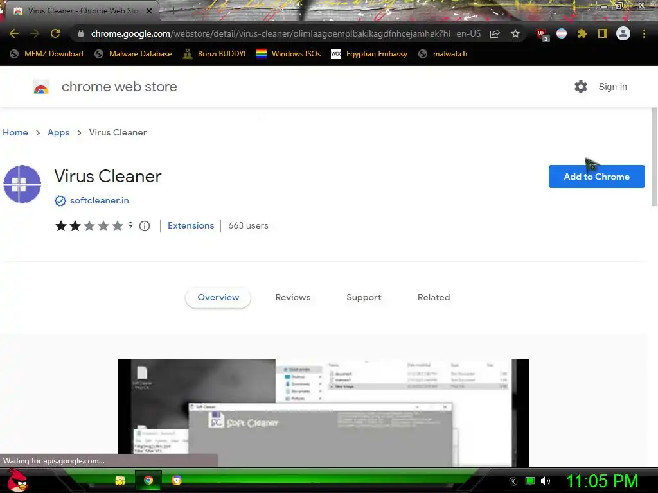Switch to the Overview tab
This screenshot has height=493, width=658.
pos(218,298)
